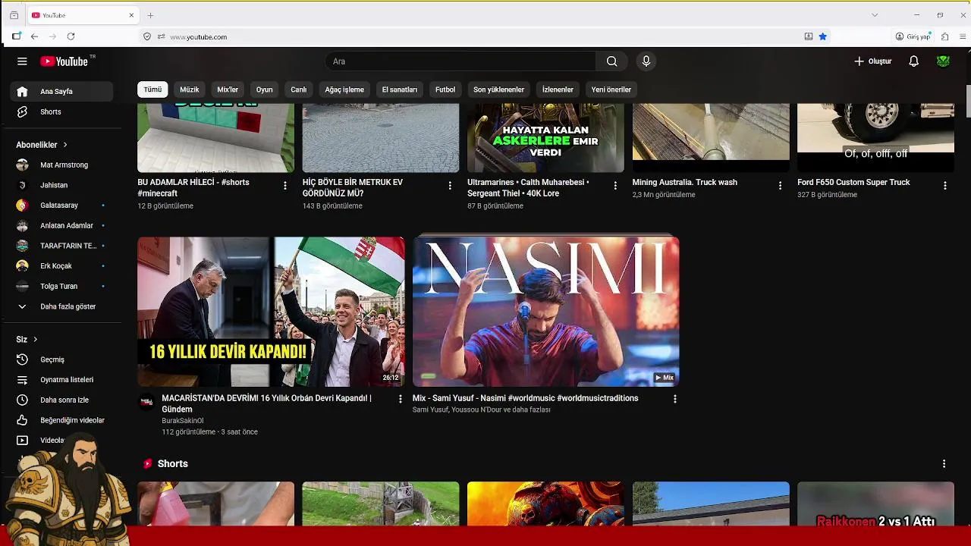Expand Daha fazla göster list
The height and width of the screenshot is (546, 971).
61,306
